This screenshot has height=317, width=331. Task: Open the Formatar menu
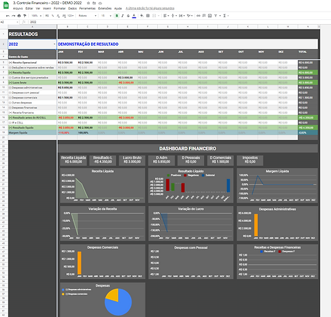tap(59, 8)
